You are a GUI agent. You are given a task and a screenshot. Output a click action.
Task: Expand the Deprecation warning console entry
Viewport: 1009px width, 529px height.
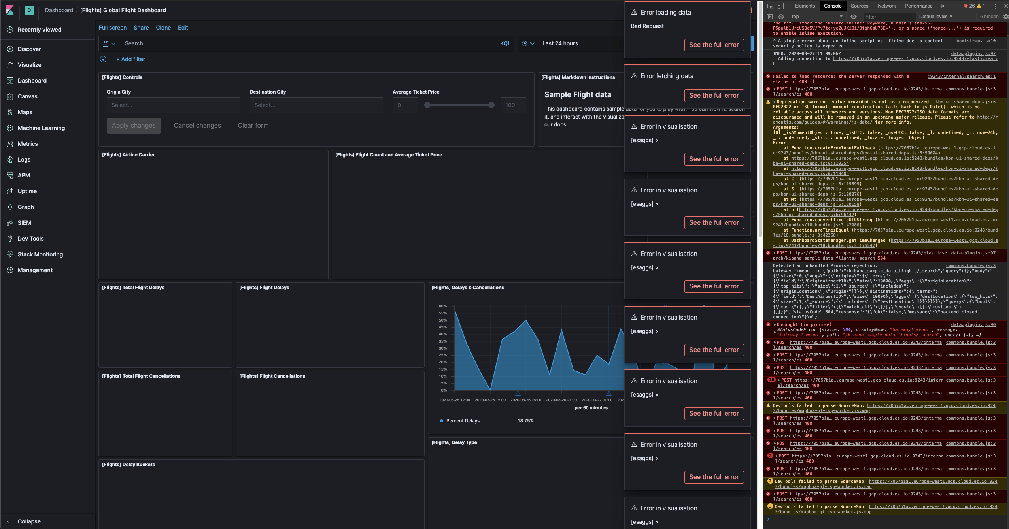[775, 102]
